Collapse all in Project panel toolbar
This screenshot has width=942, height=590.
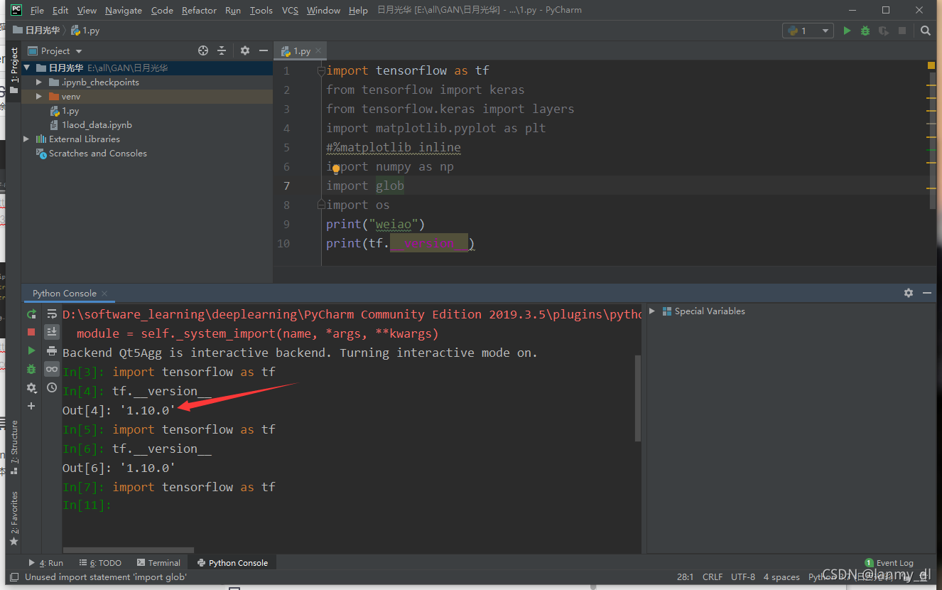[x=222, y=50]
